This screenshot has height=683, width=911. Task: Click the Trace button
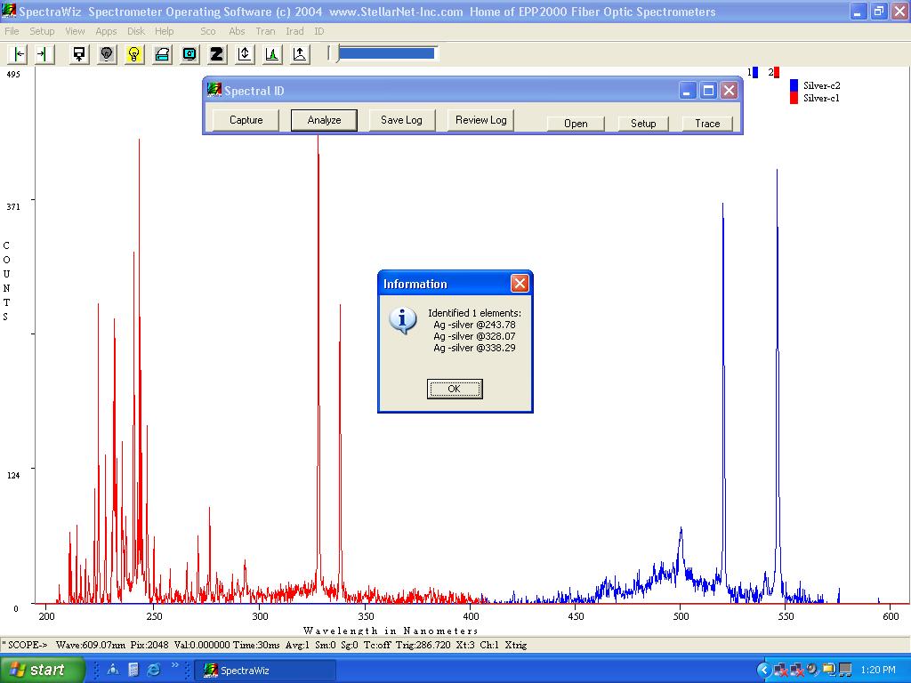[707, 123]
